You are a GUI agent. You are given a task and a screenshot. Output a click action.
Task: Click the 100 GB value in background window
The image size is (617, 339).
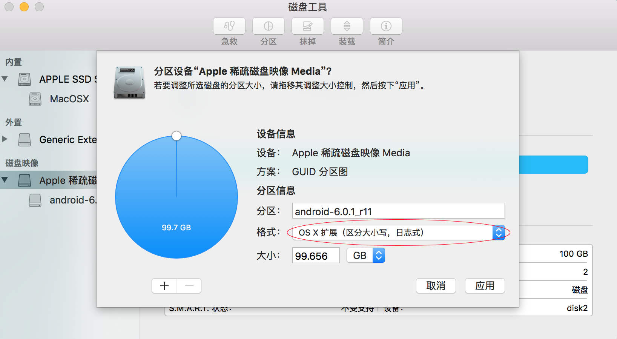574,254
